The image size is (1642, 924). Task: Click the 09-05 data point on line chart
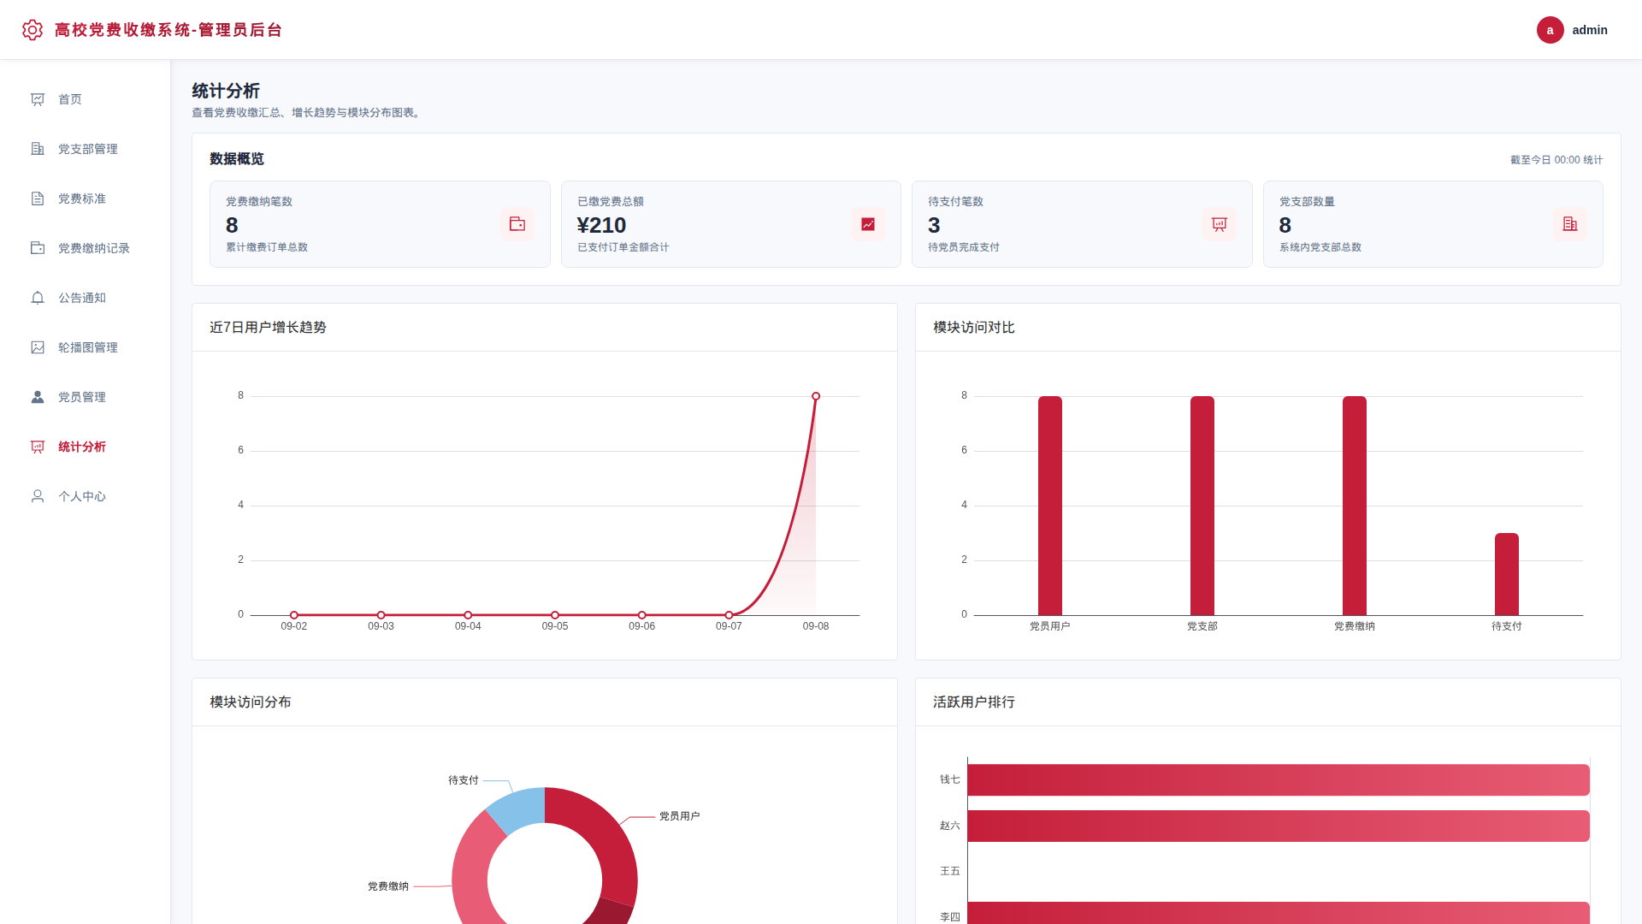coord(555,615)
